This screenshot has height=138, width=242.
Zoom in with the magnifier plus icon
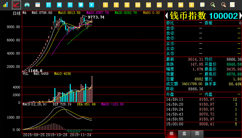pyautogui.click(x=212, y=5)
